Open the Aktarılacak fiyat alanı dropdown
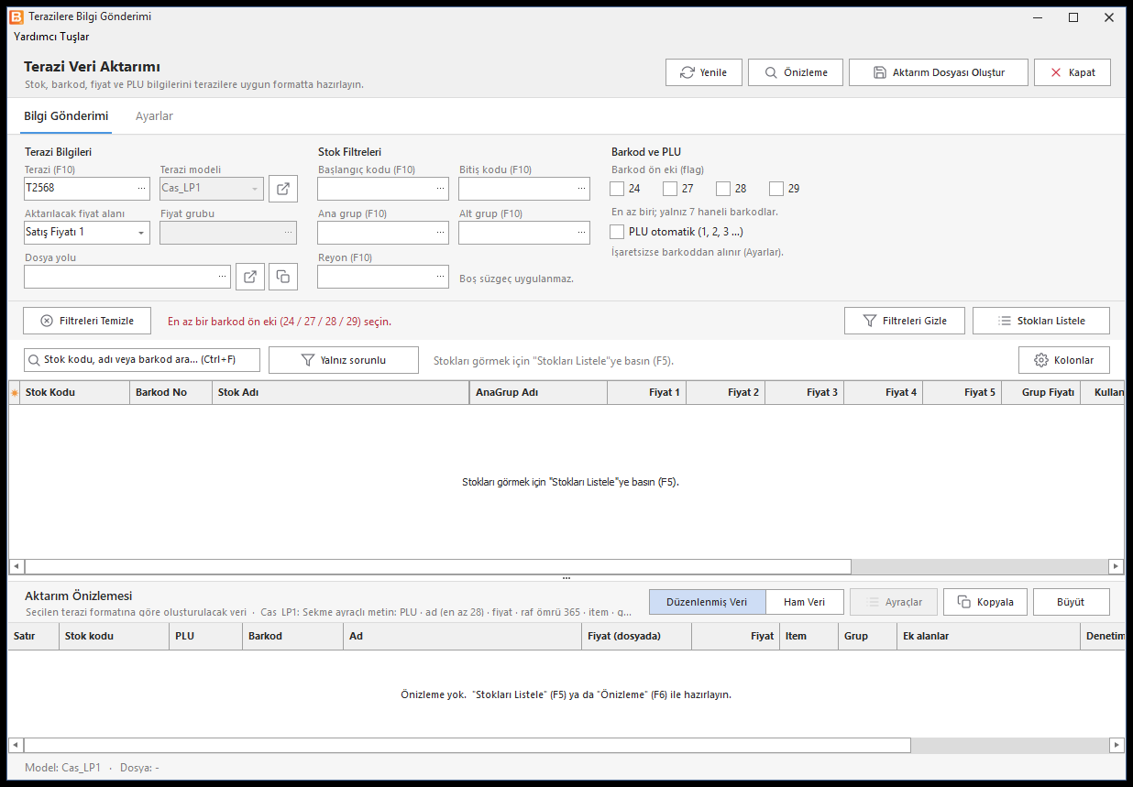Viewport: 1133px width, 787px height. tap(140, 233)
